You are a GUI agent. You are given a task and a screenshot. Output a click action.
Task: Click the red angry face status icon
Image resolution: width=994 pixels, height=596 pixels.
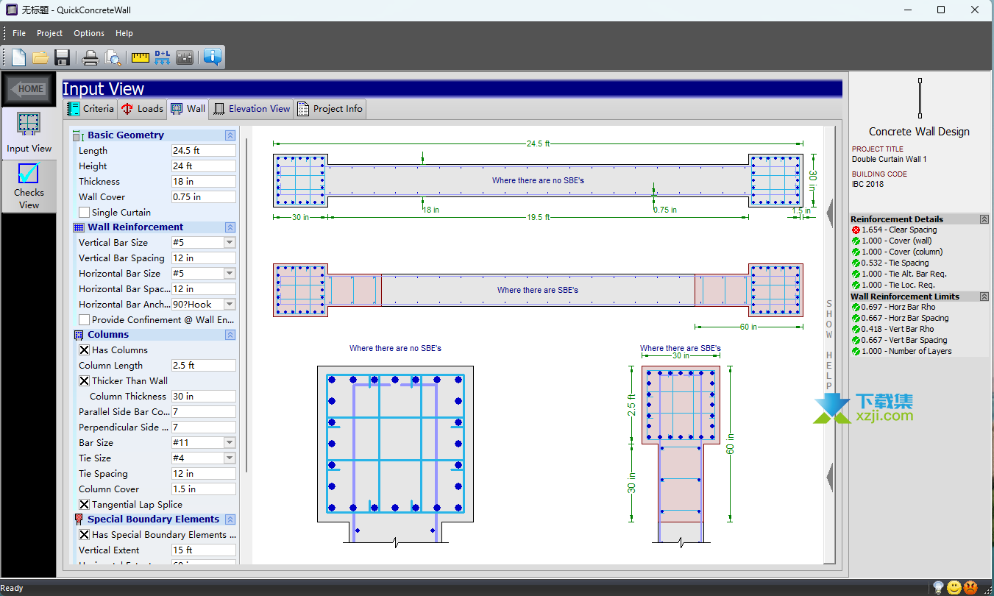click(x=971, y=587)
